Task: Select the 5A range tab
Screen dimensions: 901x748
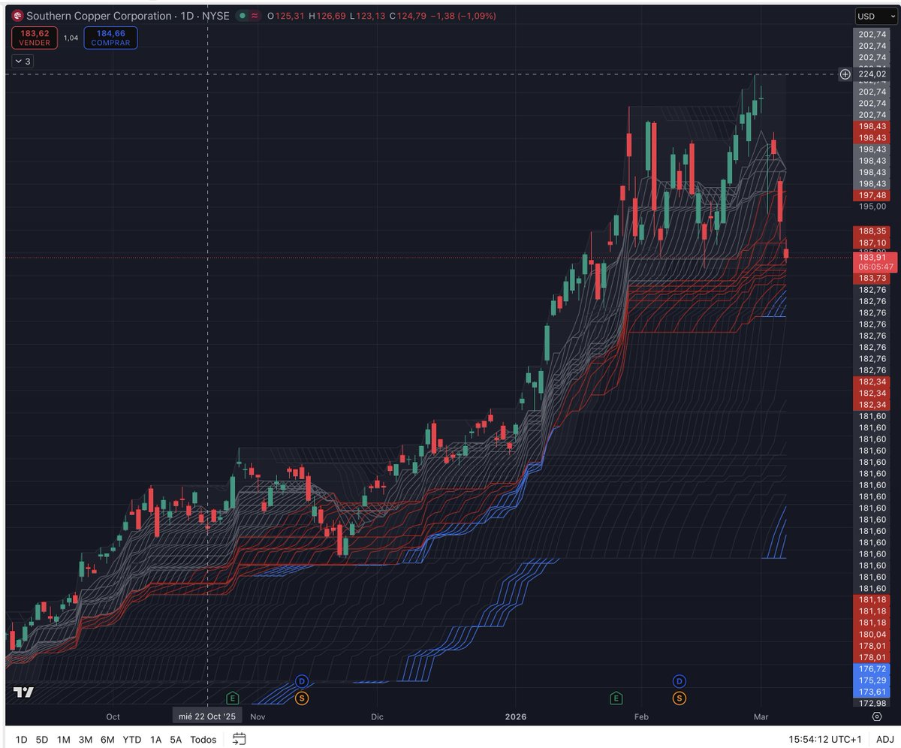Action: click(176, 740)
